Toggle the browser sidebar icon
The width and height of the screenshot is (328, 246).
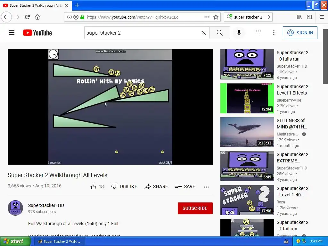tap(309, 17)
